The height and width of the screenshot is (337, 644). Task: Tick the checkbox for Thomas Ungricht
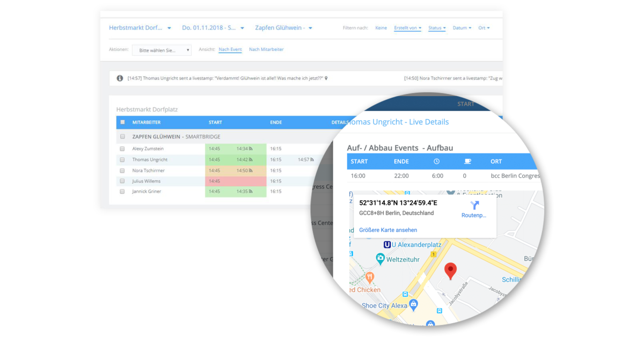coord(122,159)
